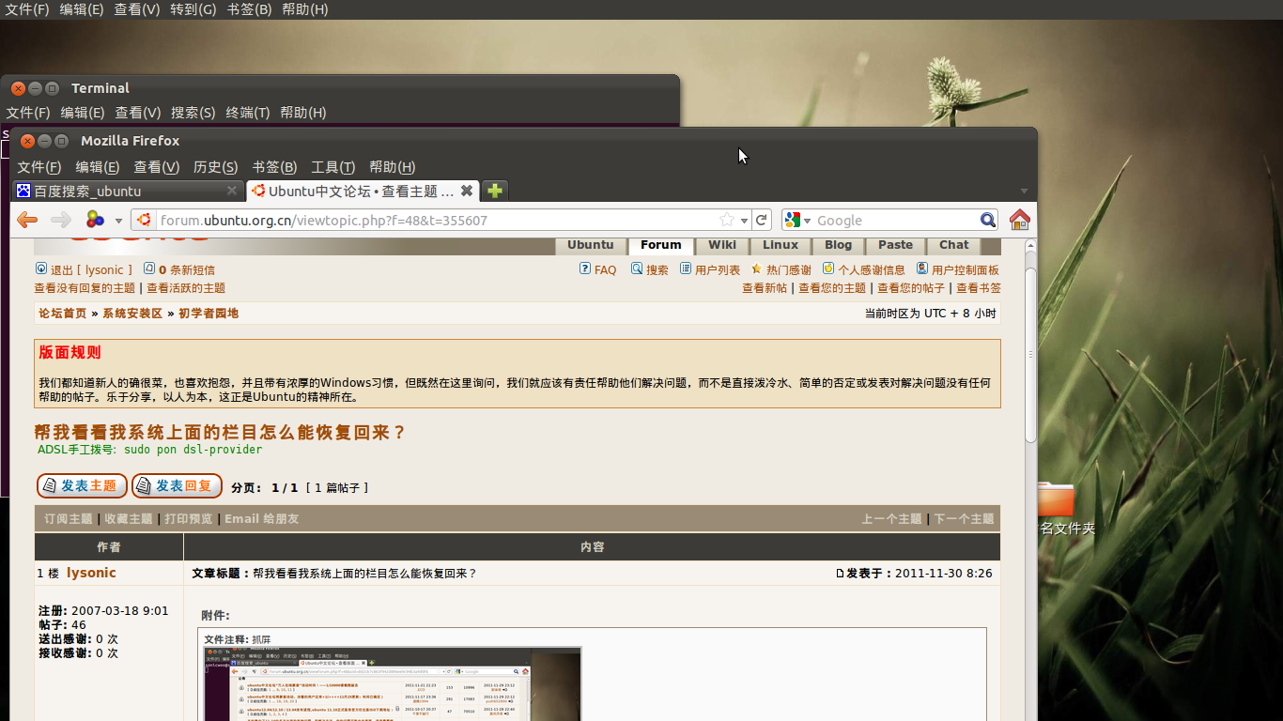Go to 系统安装区 breadcrumb
Viewport: 1283px width, 721px height.
[132, 314]
